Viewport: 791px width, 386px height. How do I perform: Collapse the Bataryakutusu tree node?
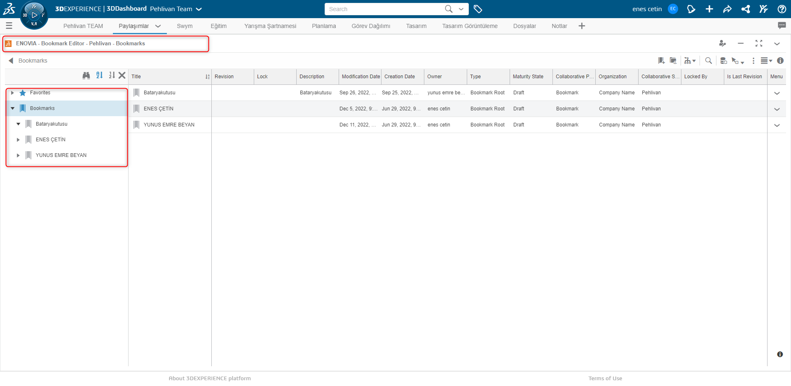[18, 124]
